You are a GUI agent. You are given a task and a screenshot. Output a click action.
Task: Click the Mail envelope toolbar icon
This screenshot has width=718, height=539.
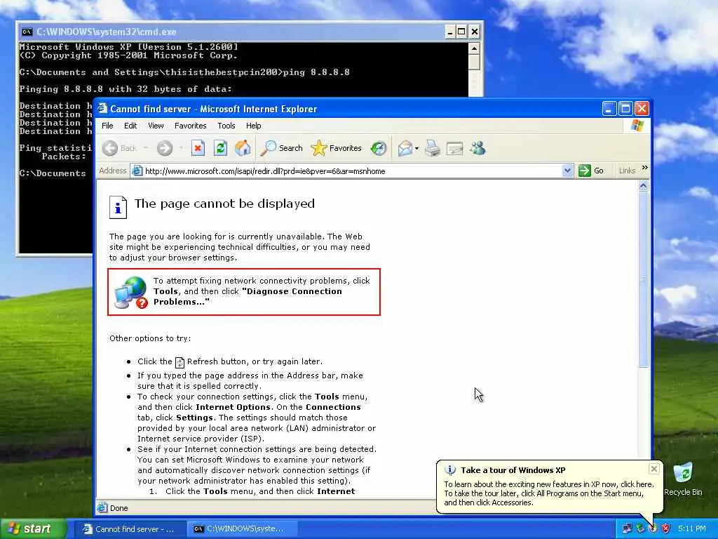405,148
